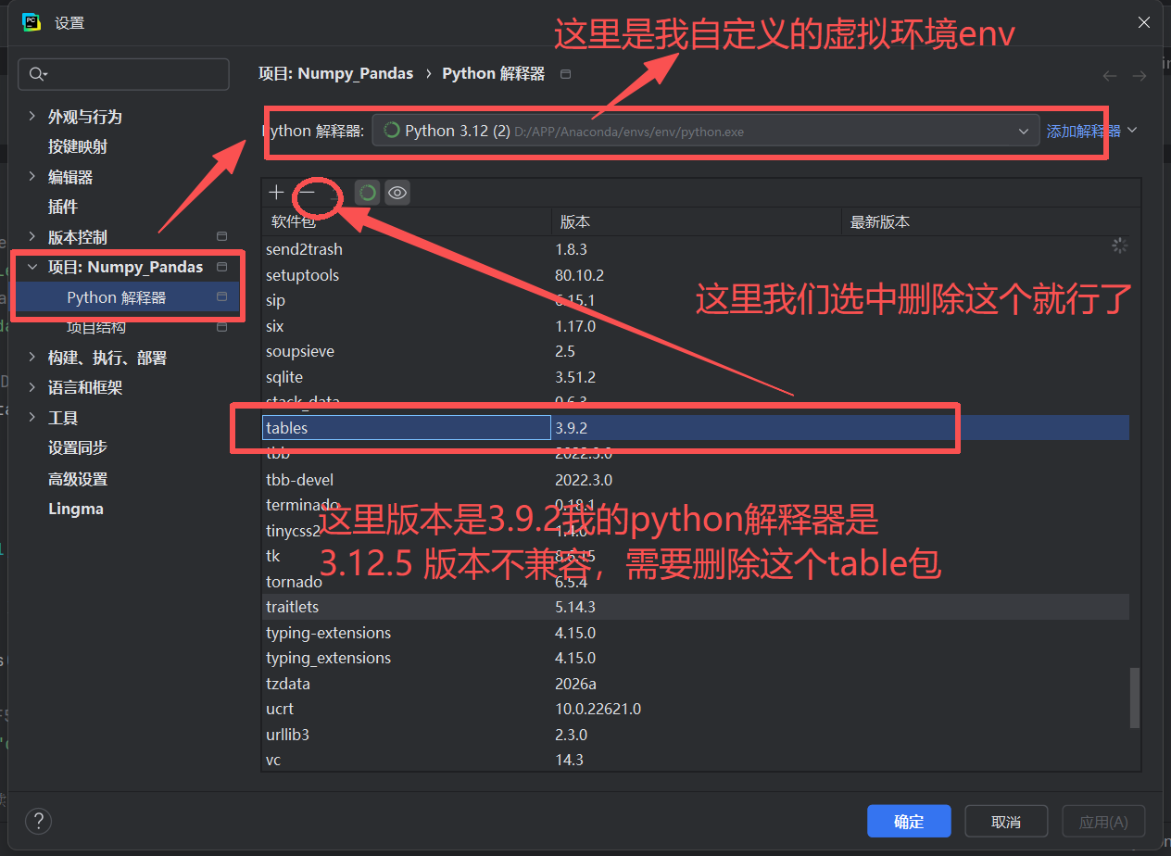Click the uninstall package minus icon
The image size is (1171, 856).
coord(308,193)
